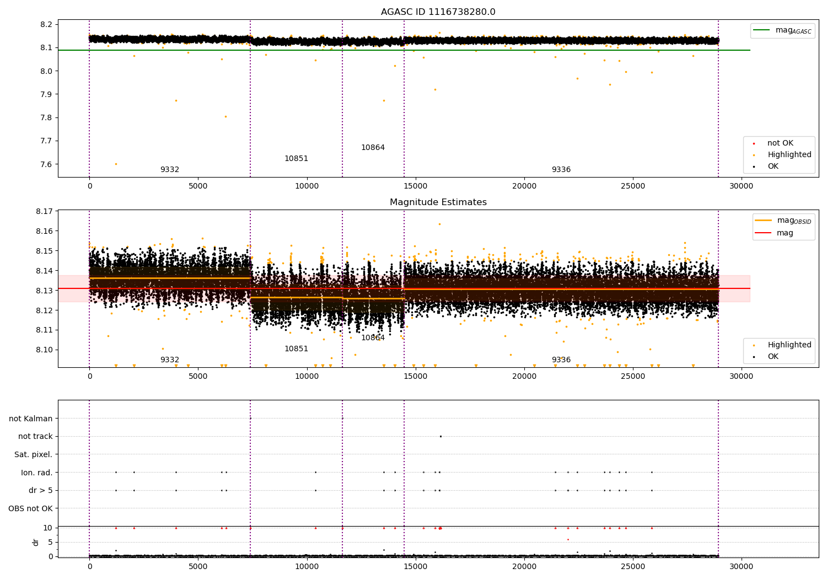Click the 8.13 y-axis tick label

click(x=44, y=291)
